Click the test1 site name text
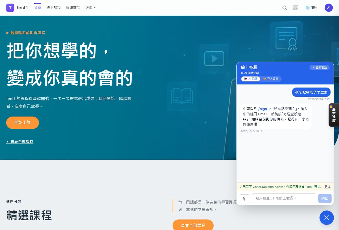The image size is (339, 230). pyautogui.click(x=22, y=8)
